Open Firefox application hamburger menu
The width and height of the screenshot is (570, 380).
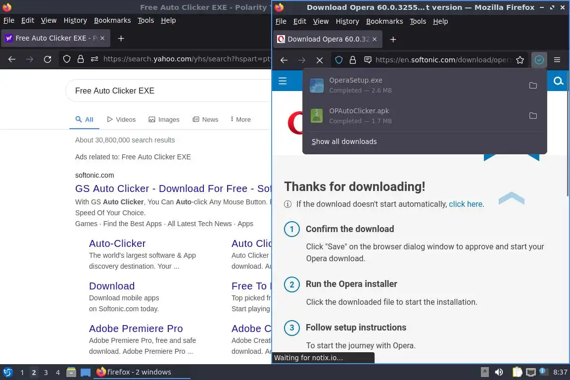pyautogui.click(x=557, y=60)
